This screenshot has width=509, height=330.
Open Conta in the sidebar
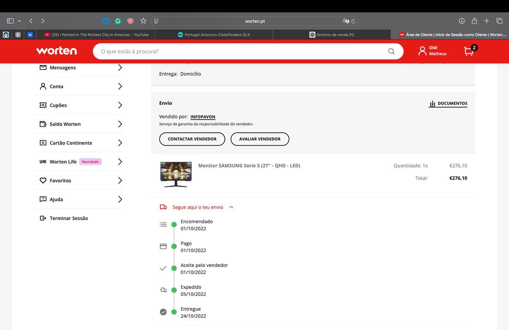coord(56,86)
